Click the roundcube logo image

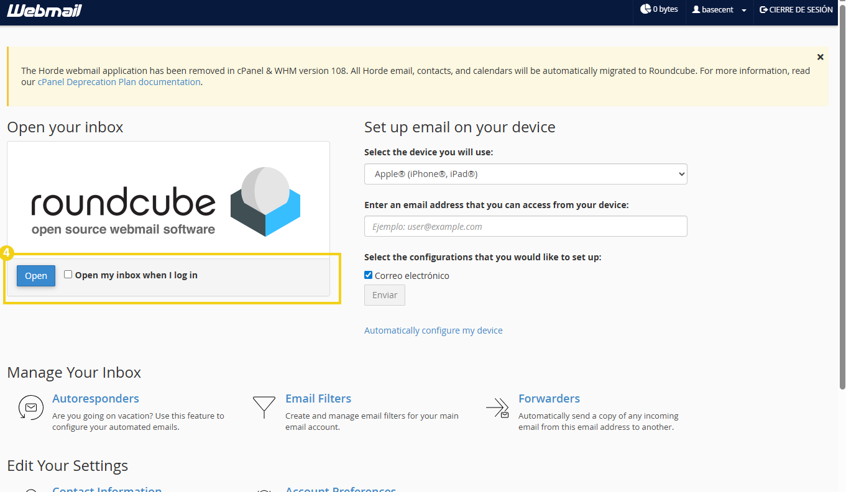166,202
